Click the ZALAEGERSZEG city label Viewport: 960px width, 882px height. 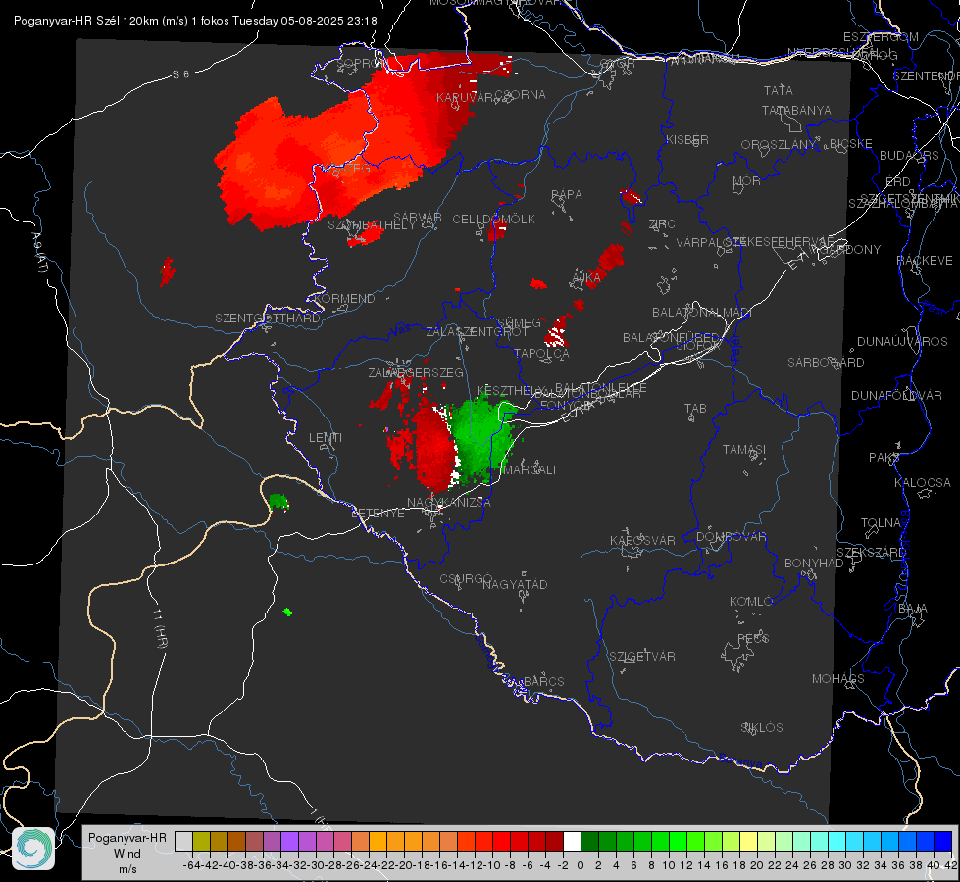click(x=415, y=372)
